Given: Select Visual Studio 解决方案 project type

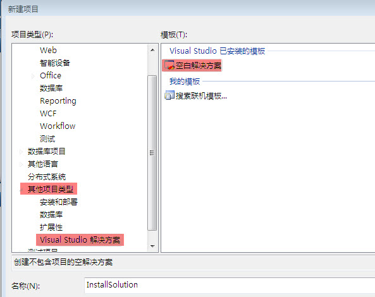Looking at the screenshot, I should tap(80, 240).
